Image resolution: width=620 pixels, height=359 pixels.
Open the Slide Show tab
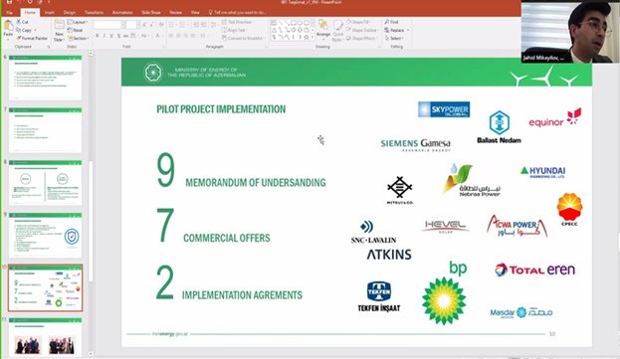[x=151, y=13]
